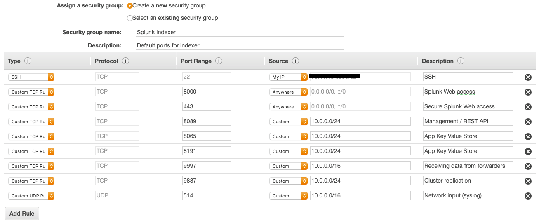
Task: Edit the port range field showing 443
Action: click(x=207, y=106)
